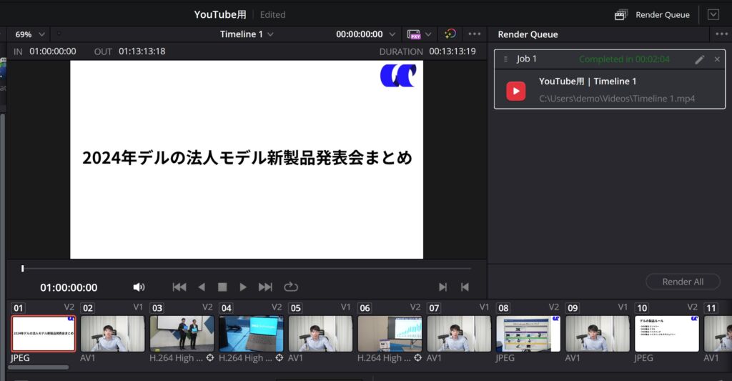Edit Job 1 with the pencil icon
The width and height of the screenshot is (732, 381).
[x=700, y=59]
